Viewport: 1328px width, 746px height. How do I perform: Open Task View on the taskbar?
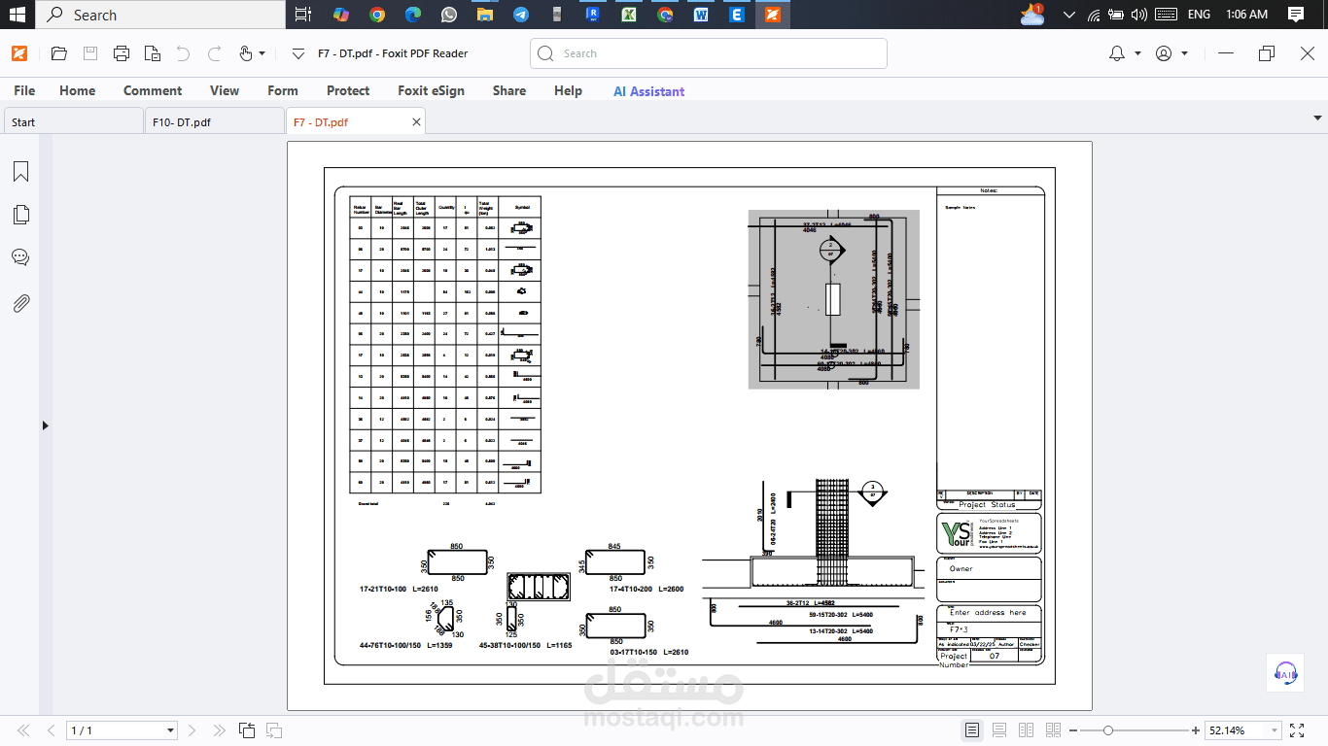coord(303,15)
